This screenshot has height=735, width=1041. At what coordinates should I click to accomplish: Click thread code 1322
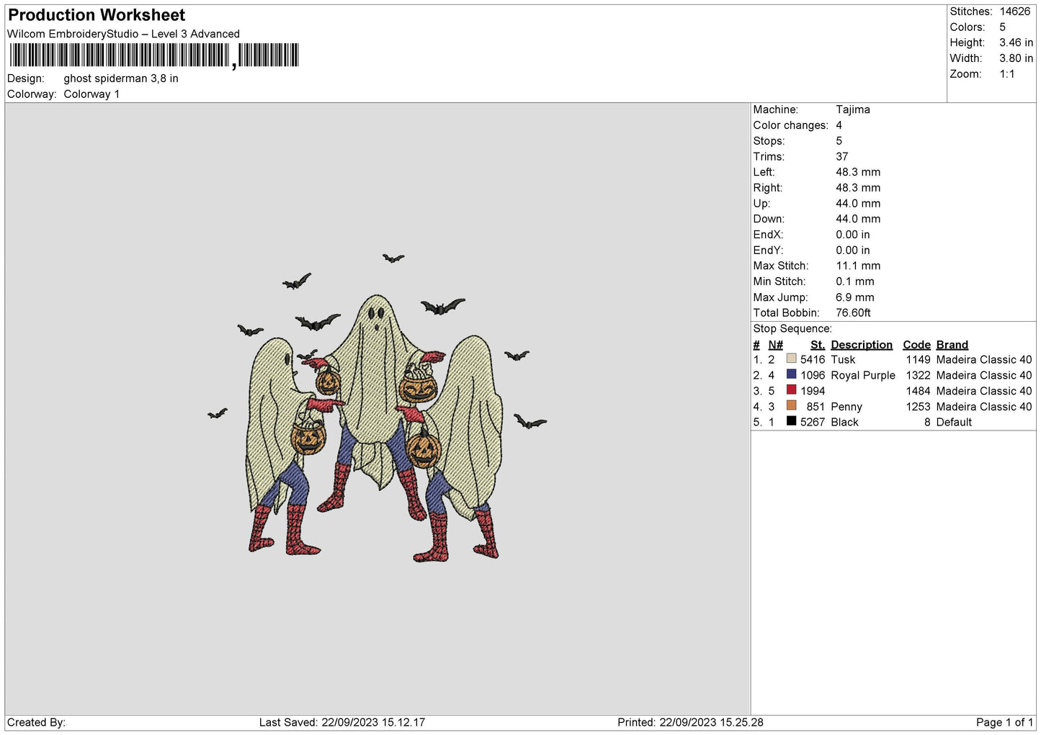pyautogui.click(x=919, y=376)
